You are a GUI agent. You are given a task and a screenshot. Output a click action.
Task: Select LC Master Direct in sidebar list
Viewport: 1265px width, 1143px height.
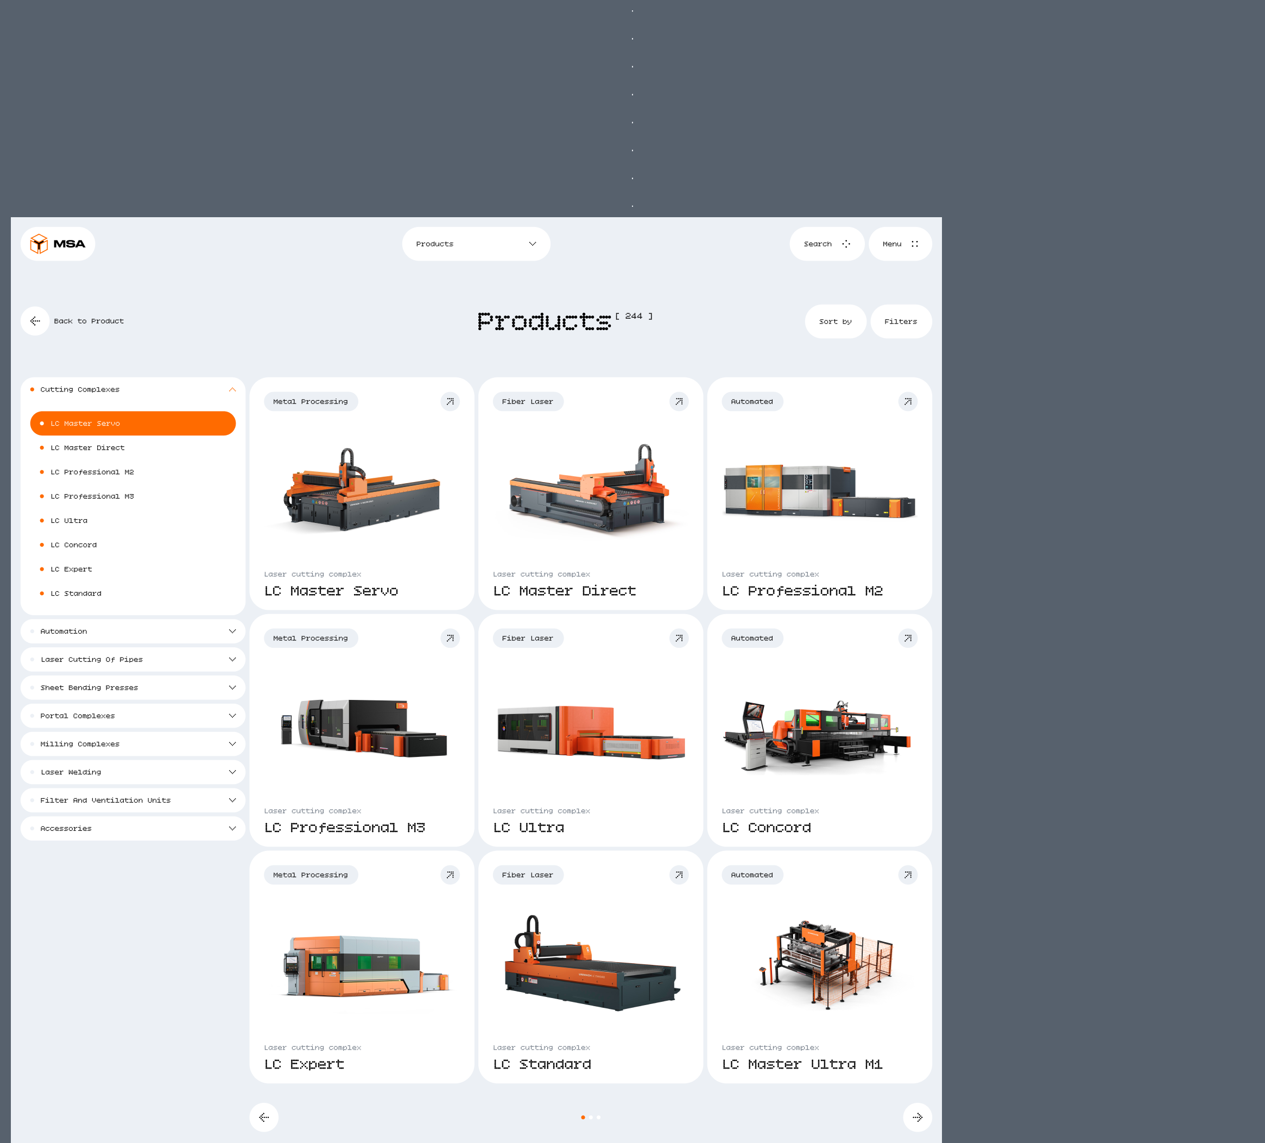[88, 447]
